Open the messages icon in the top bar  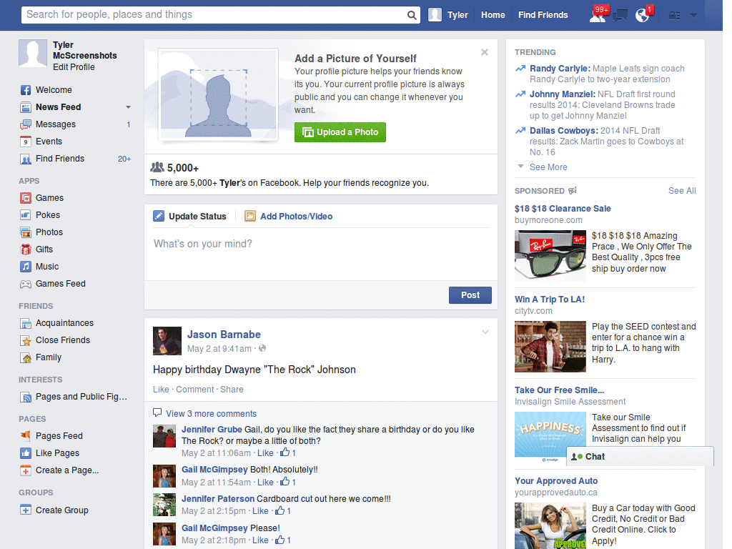point(621,14)
